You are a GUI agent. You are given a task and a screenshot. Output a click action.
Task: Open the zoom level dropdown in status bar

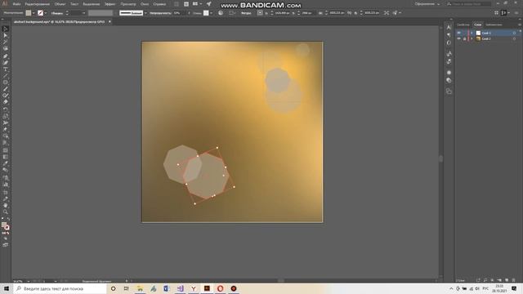pos(28,281)
